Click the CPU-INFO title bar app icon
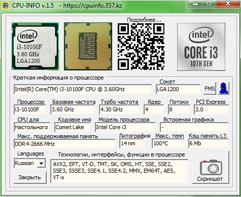The width and height of the screenshot is (241, 197). (x=6, y=6)
